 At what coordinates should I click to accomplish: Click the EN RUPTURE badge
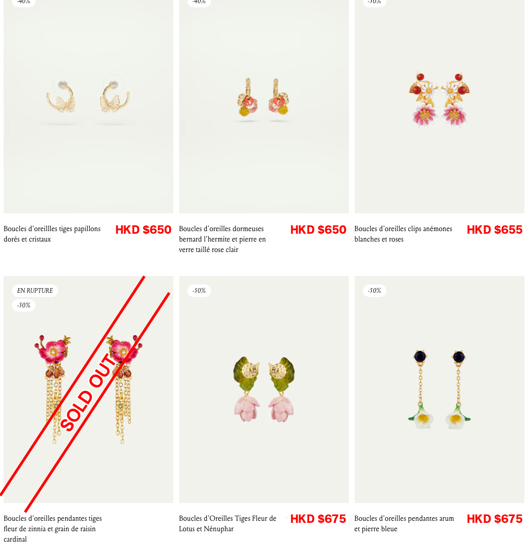[35, 291]
